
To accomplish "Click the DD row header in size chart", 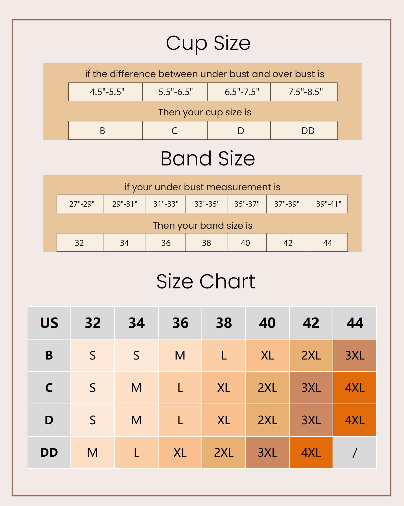I will pyautogui.click(x=49, y=453).
